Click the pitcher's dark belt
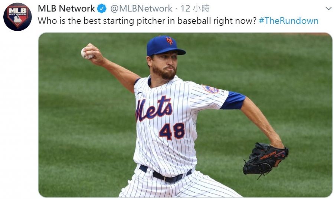The width and height of the screenshot is (334, 199). pos(165,174)
